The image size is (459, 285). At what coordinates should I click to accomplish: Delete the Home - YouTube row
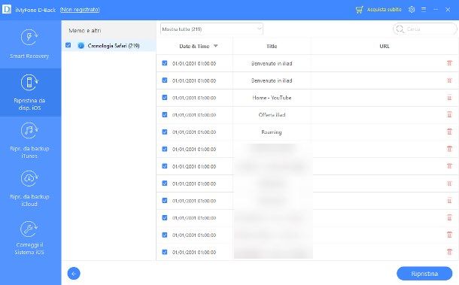tap(449, 98)
